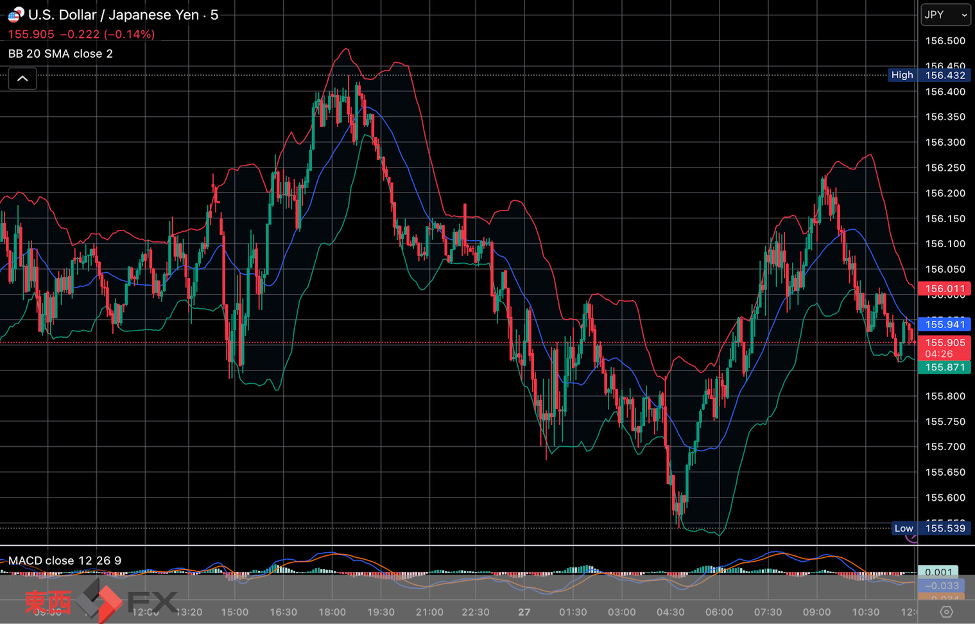
Task: Click the red 156.011 upper band label
Action: [x=944, y=289]
